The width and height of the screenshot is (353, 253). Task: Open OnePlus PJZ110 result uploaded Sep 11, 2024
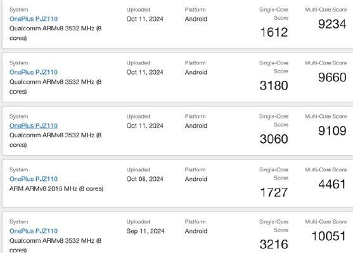pyautogui.click(x=34, y=231)
